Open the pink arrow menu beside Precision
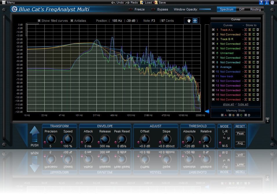The image size is (277, 194). 45,142
